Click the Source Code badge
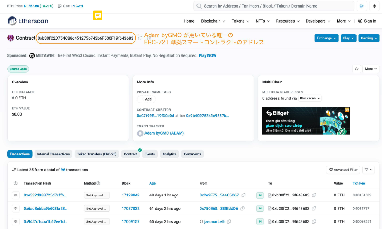 coord(18,69)
